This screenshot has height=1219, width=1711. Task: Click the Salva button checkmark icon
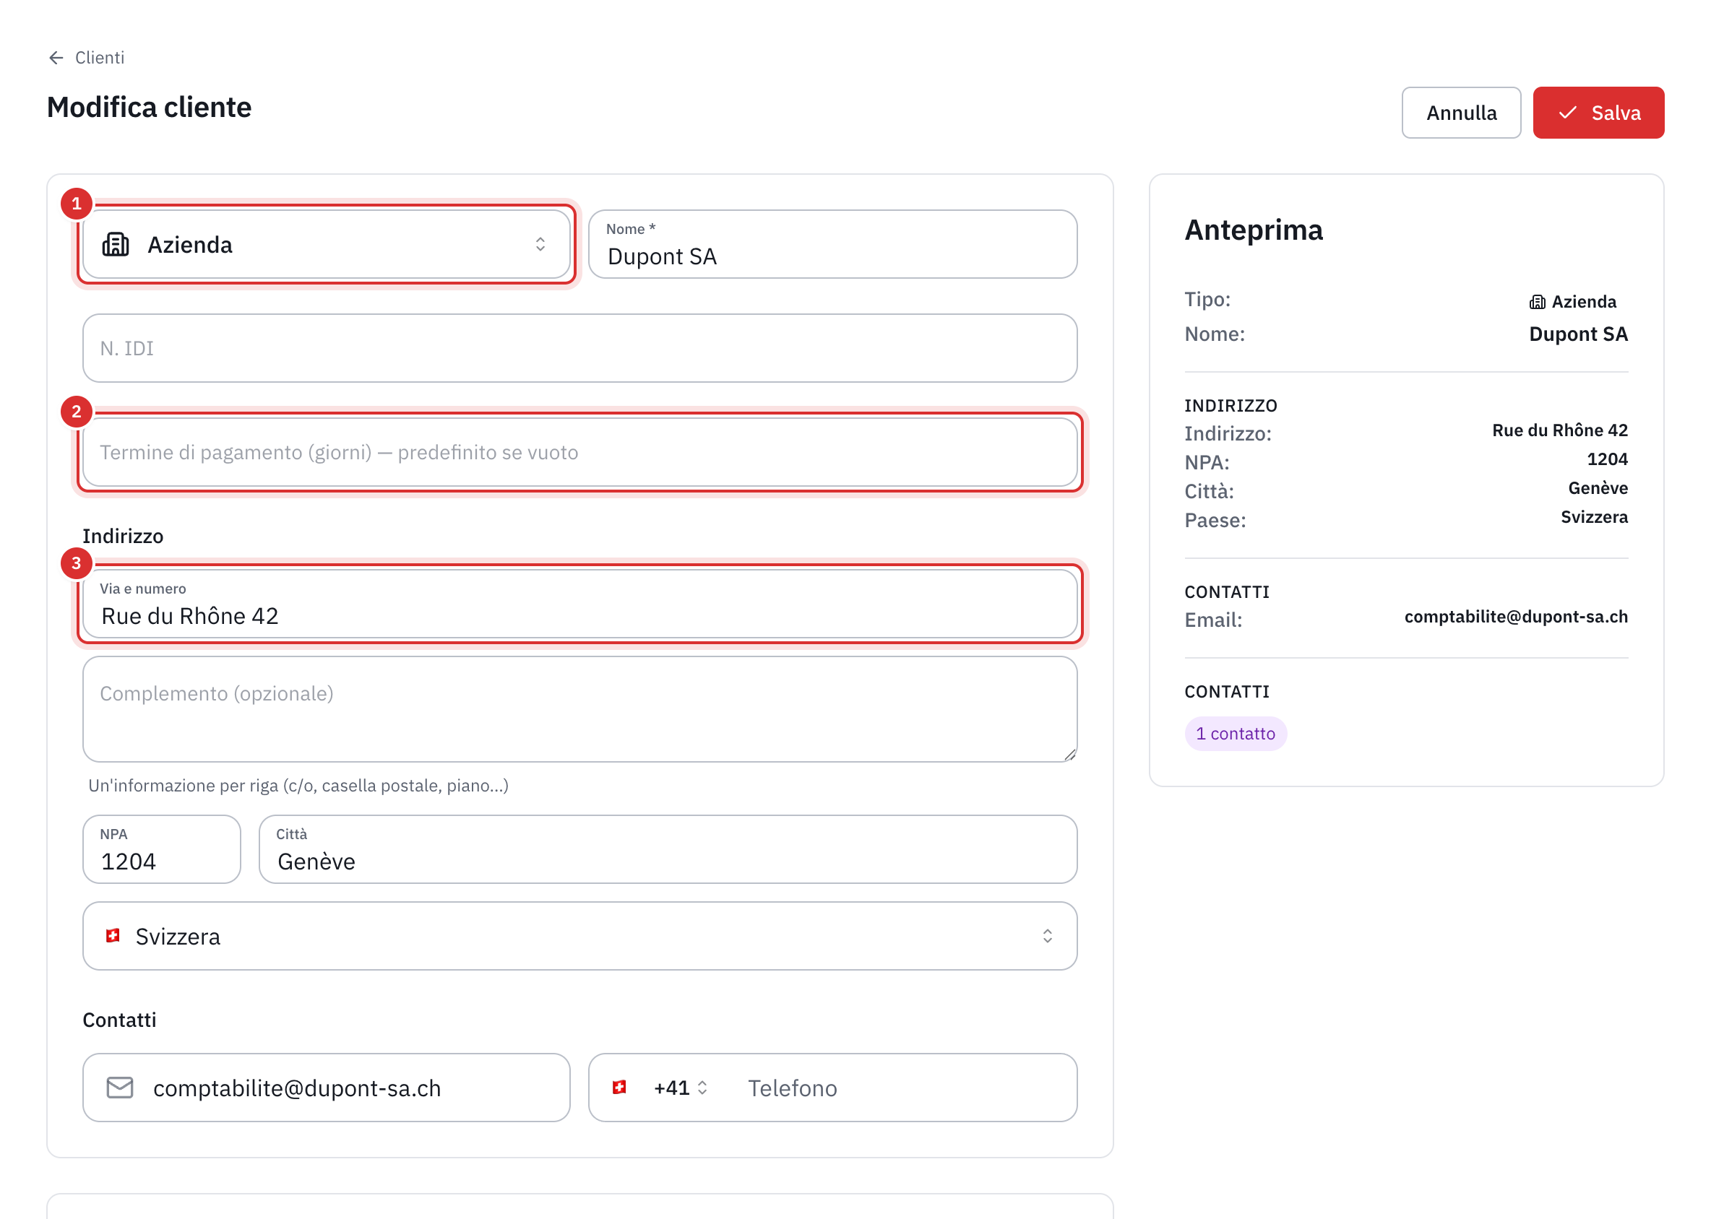tap(1567, 113)
